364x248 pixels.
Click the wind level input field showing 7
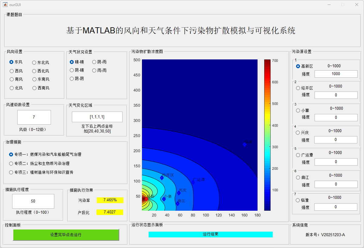point(34,117)
